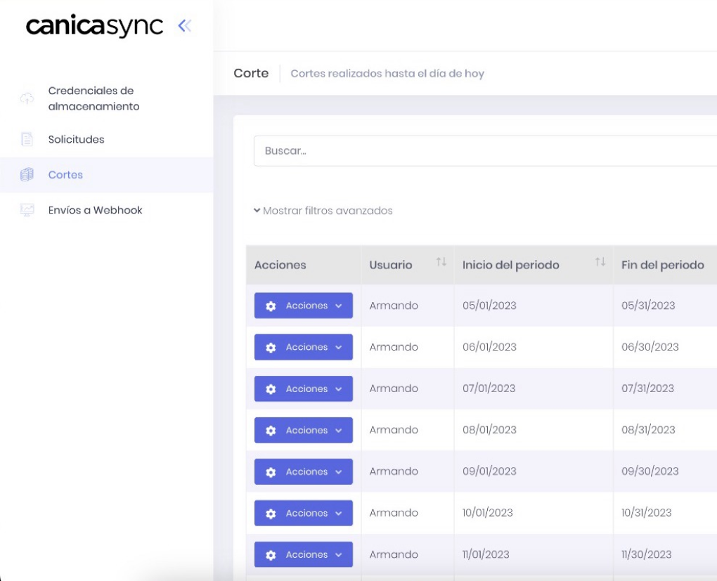Click Acciones button for 09/01/2023 row
This screenshot has width=717, height=581.
[303, 472]
